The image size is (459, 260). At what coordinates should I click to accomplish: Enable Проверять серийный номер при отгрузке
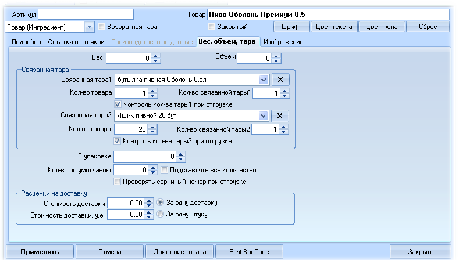(x=117, y=182)
